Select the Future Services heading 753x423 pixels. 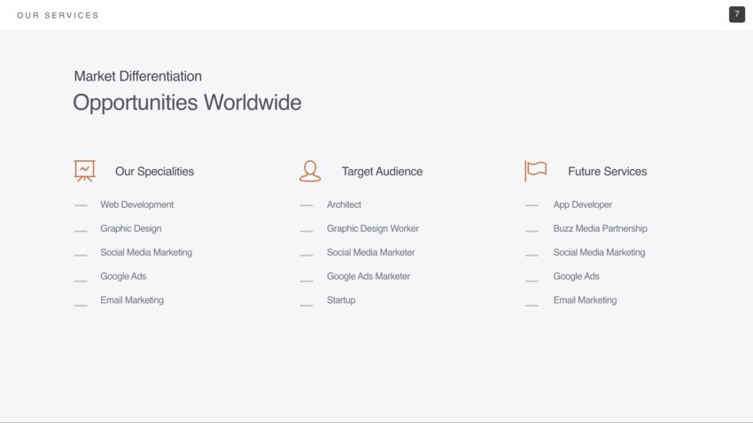607,172
